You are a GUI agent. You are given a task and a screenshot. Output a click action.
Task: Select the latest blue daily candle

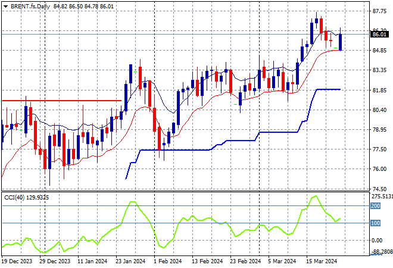[x=341, y=42]
